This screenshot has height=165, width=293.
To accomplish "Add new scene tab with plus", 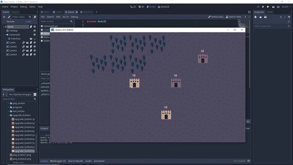I will tap(97, 12).
